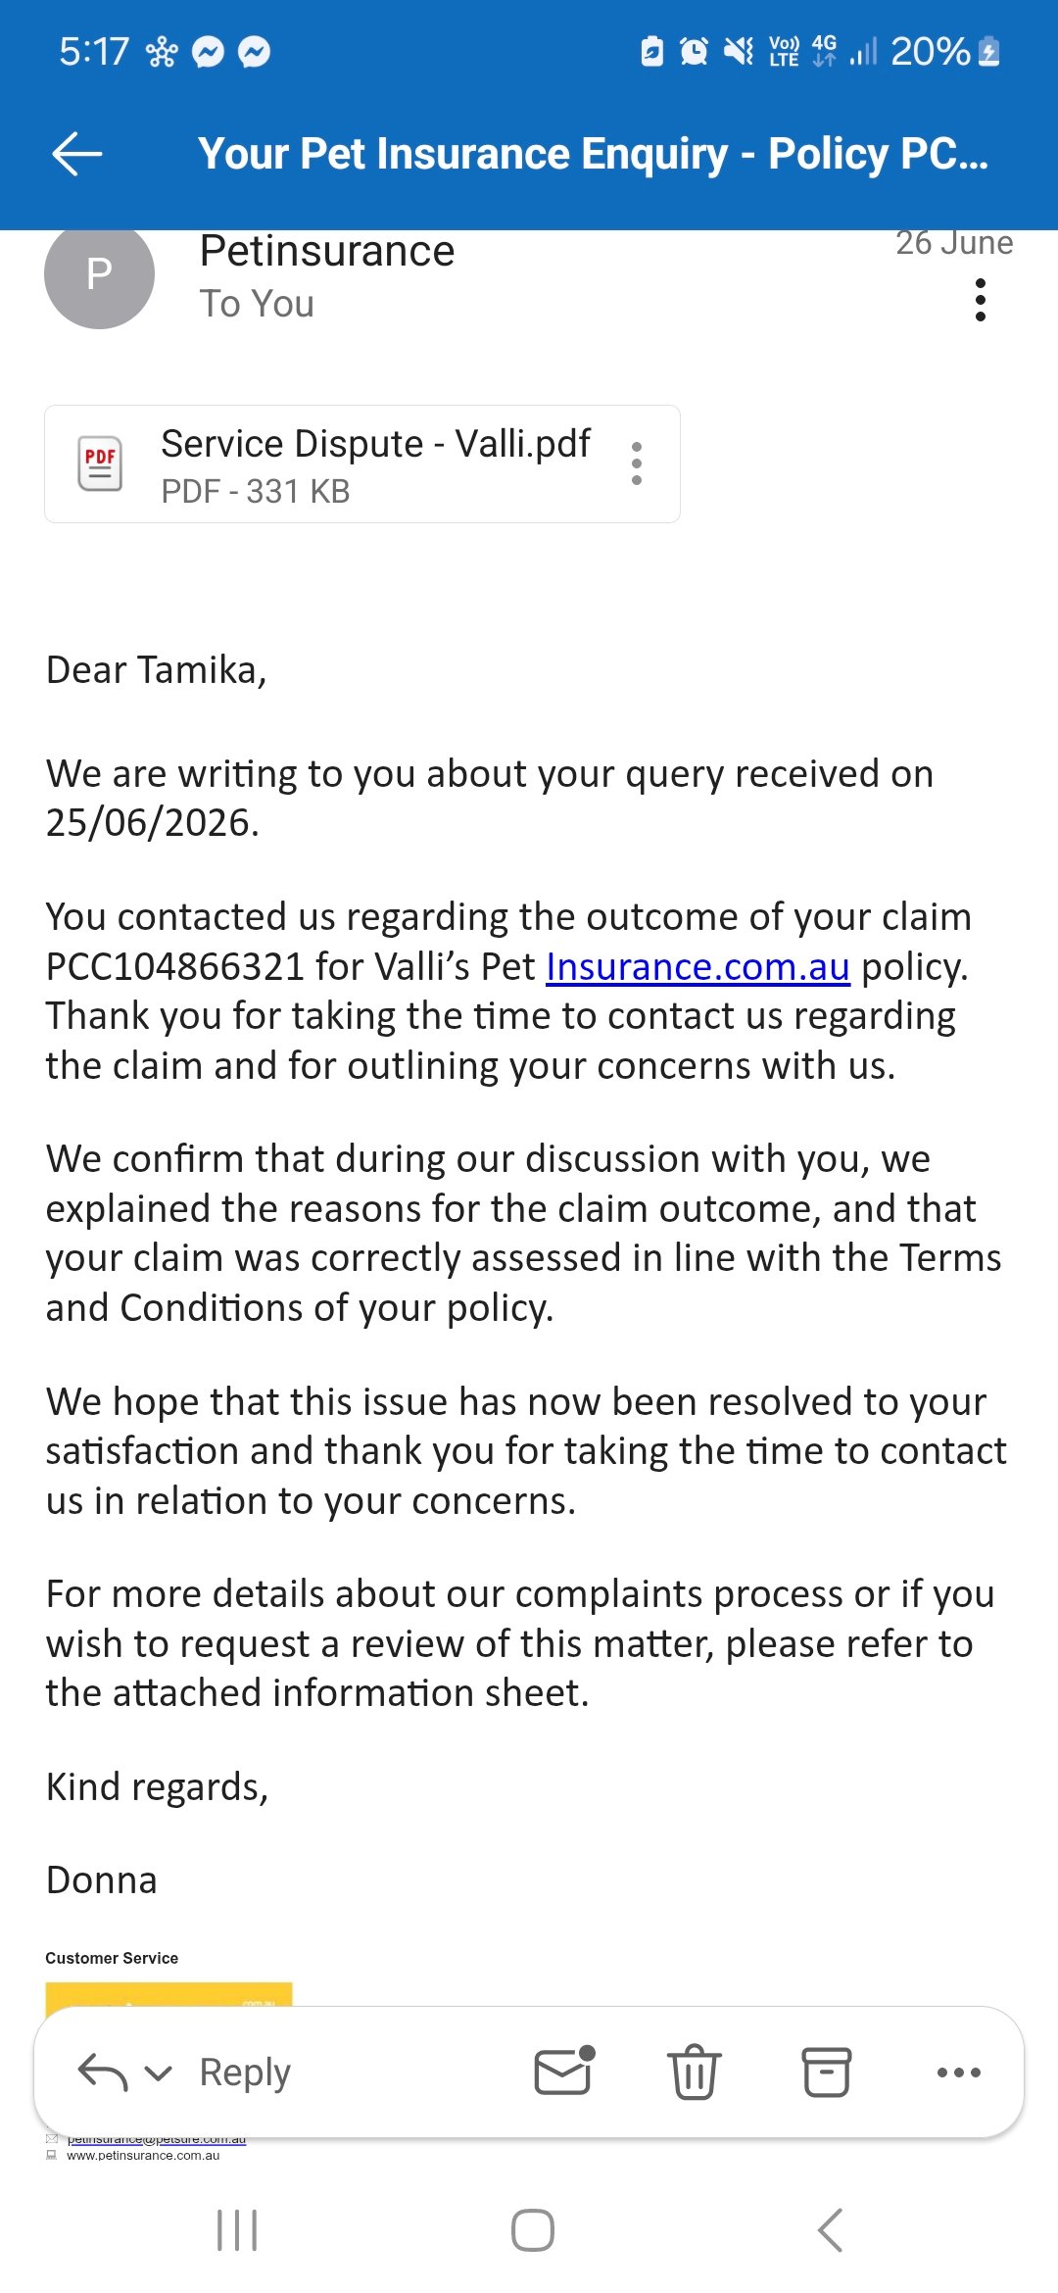This screenshot has height=2293, width=1058.
Task: Mark the email as unread
Action: coord(564,2071)
